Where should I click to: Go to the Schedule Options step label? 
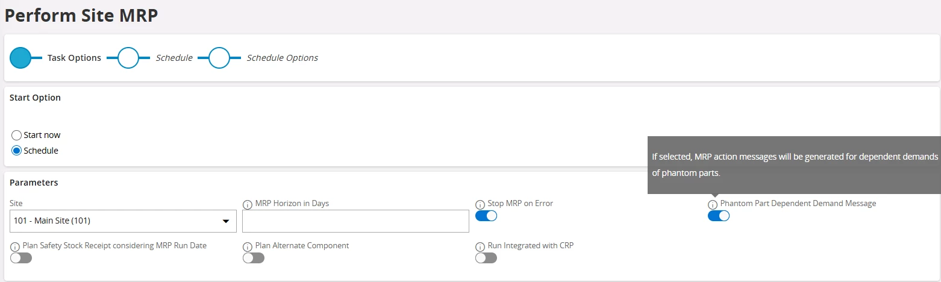click(x=283, y=58)
